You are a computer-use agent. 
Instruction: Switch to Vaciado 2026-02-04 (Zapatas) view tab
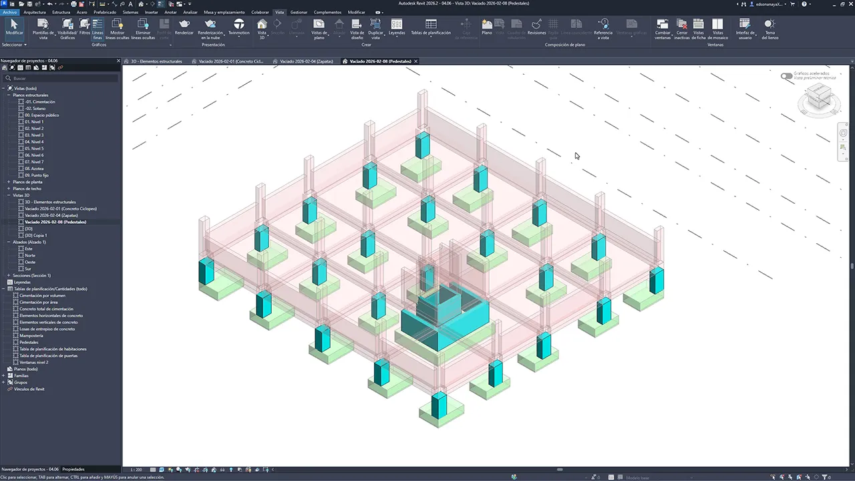click(x=303, y=61)
